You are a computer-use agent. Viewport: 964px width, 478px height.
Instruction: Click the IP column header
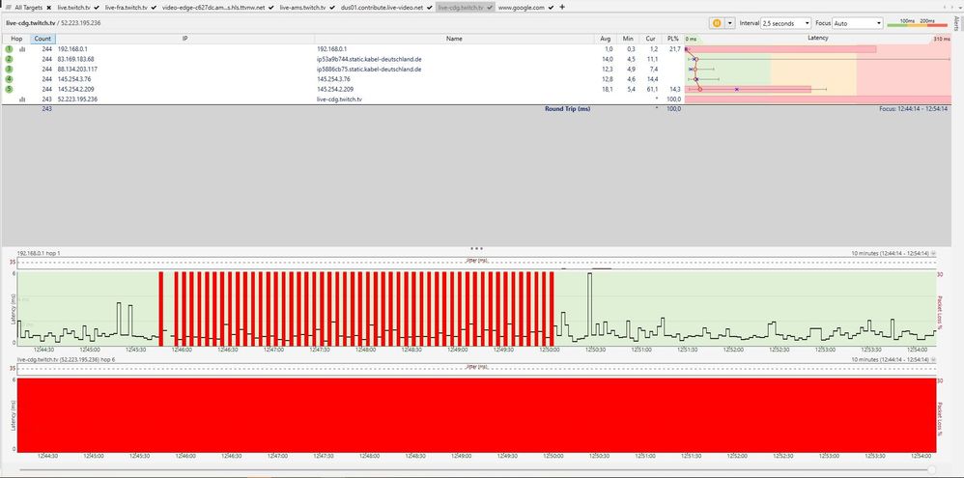pos(185,38)
